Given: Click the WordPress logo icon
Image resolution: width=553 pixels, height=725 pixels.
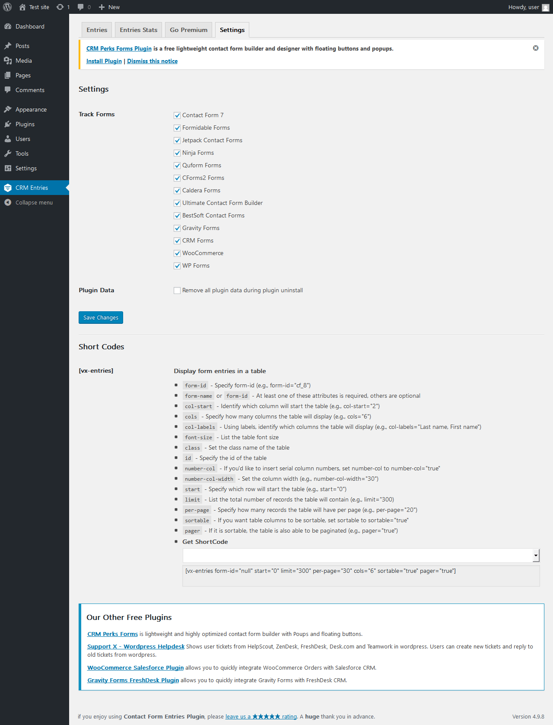Looking at the screenshot, I should 7,7.
